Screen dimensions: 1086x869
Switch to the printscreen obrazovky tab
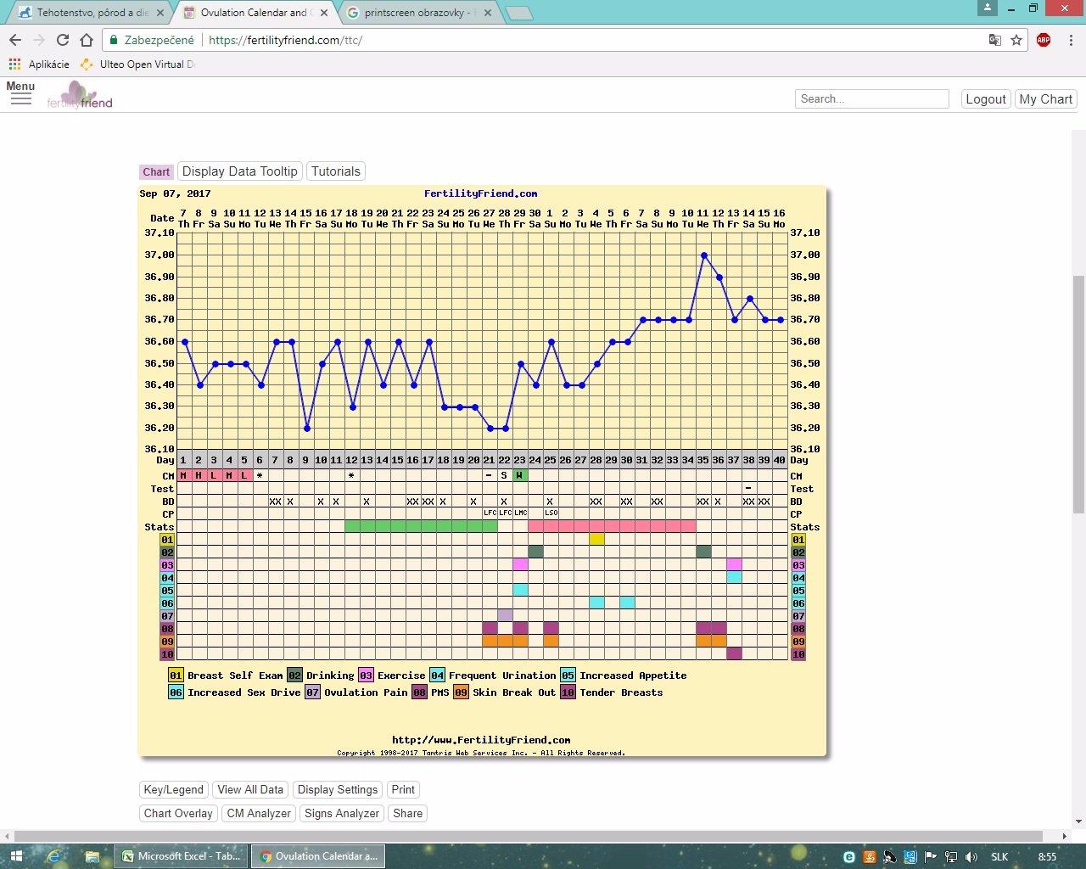coord(416,13)
